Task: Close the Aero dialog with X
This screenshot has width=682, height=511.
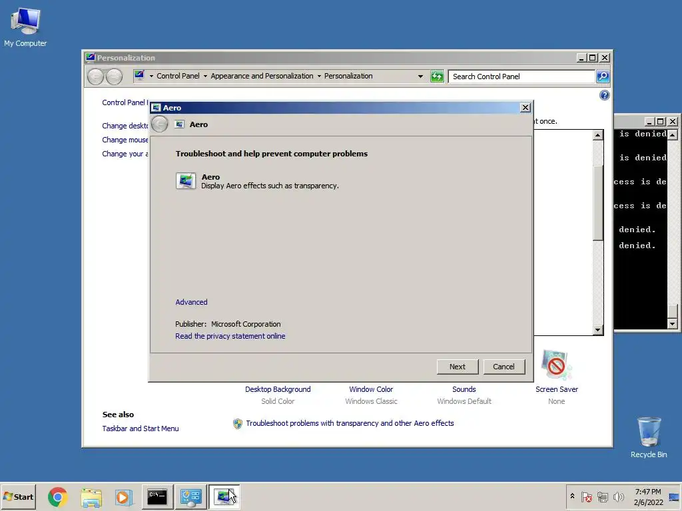Action: 525,107
